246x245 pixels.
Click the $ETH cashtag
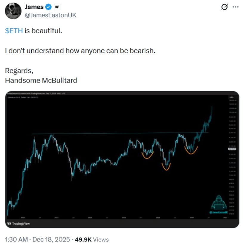point(14,31)
